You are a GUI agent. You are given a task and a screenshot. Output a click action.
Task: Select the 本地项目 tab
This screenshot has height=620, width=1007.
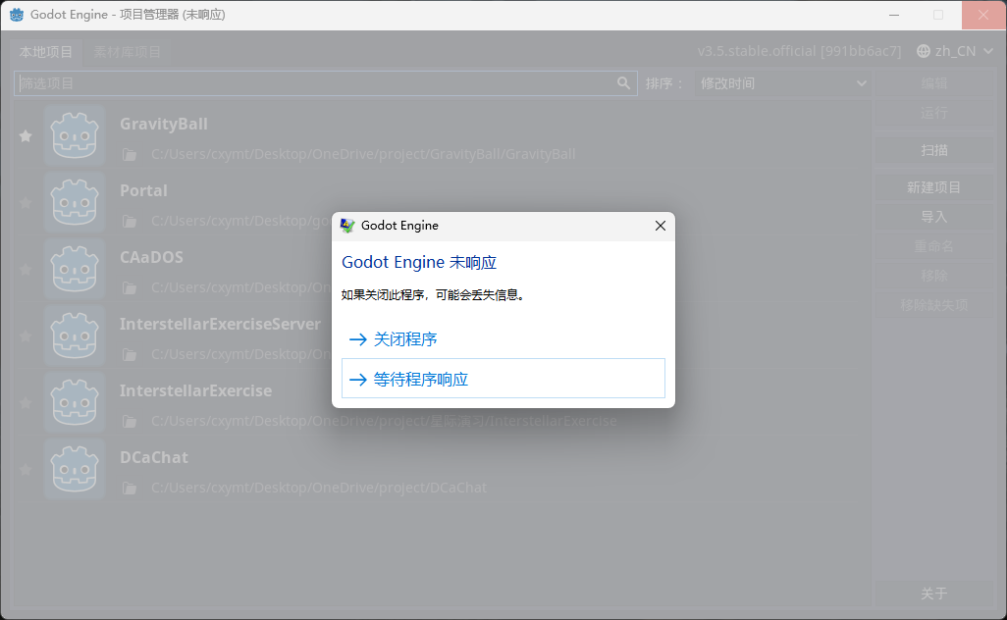(x=46, y=51)
